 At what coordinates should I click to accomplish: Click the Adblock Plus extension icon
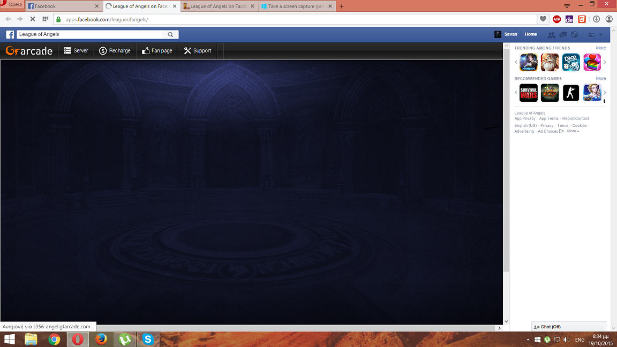(x=556, y=19)
